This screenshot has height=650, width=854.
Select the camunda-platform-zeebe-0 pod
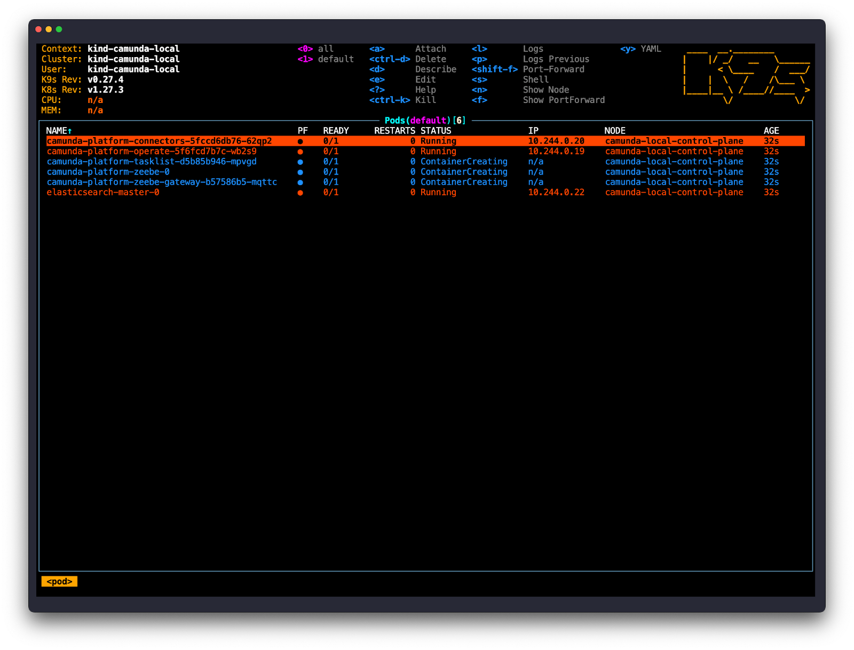108,172
